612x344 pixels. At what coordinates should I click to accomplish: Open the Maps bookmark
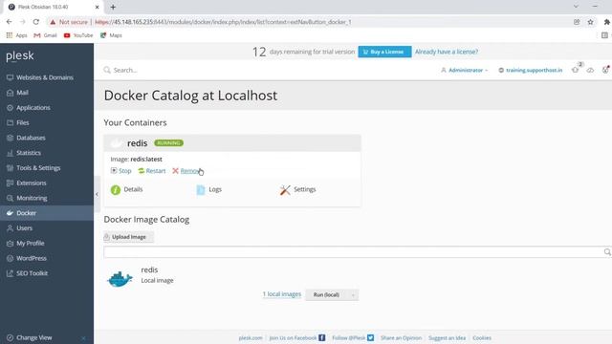coord(111,35)
